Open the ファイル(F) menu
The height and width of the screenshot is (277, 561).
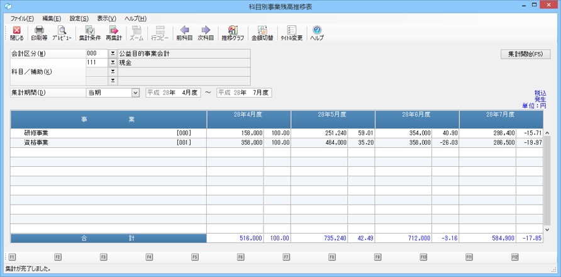tap(22, 19)
